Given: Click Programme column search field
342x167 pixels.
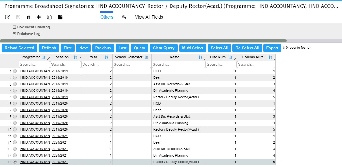Looking at the screenshot, I should 34,65.
